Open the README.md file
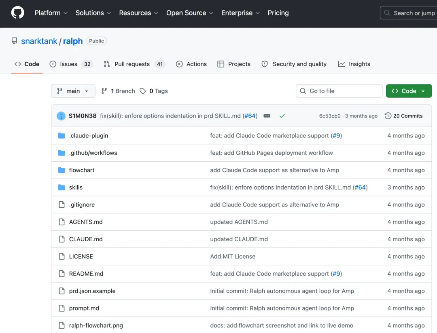This screenshot has width=437, height=333. (86, 274)
